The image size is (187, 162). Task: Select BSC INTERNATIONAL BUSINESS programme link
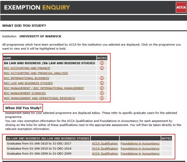[x=27, y=78]
